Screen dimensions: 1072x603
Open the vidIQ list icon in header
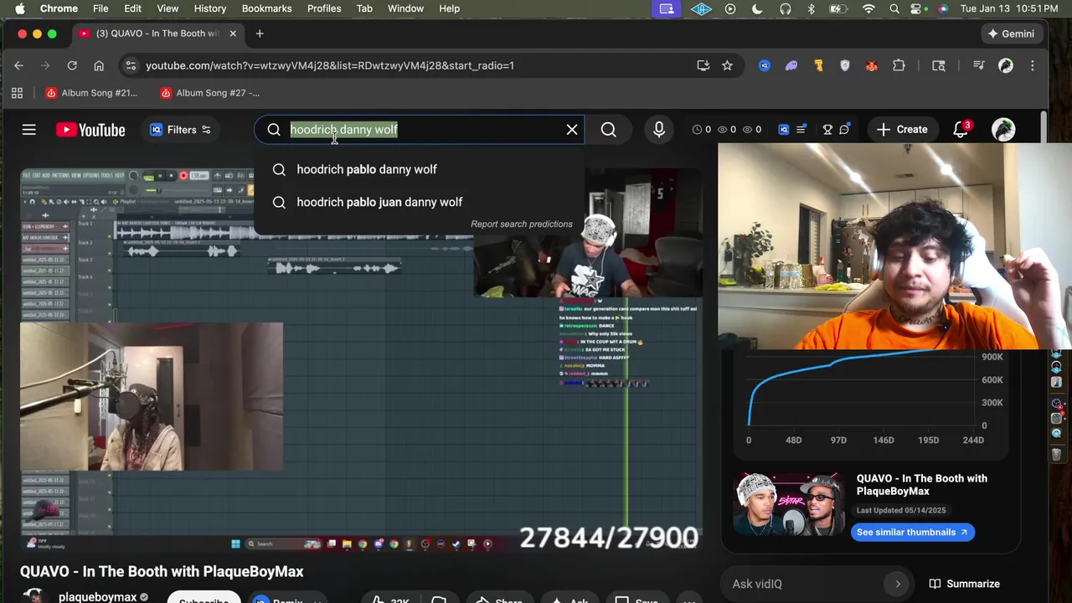click(x=801, y=130)
